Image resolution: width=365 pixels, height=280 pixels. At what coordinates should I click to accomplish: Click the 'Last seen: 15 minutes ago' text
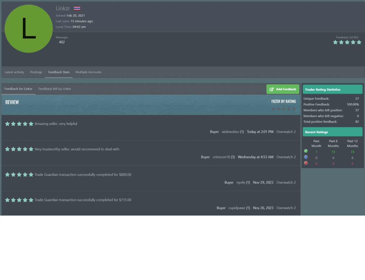pyautogui.click(x=74, y=21)
